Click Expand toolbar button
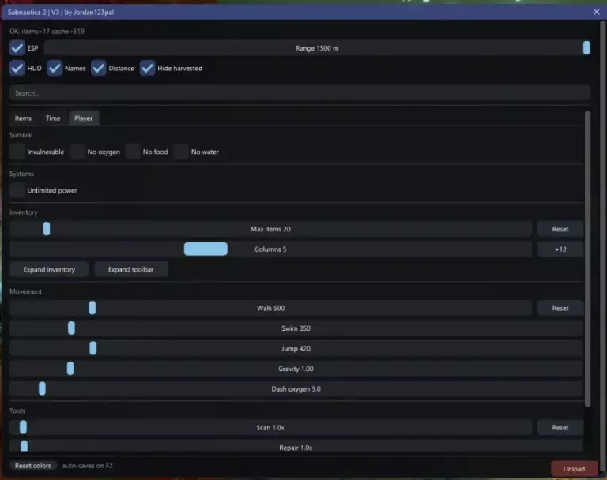The image size is (607, 480). point(131,269)
